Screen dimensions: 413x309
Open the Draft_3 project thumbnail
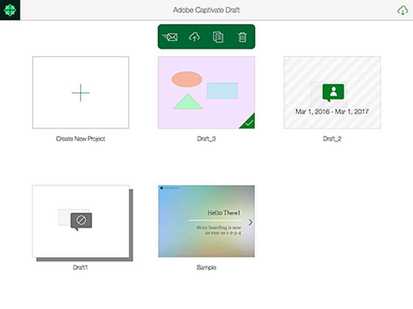pos(206,92)
